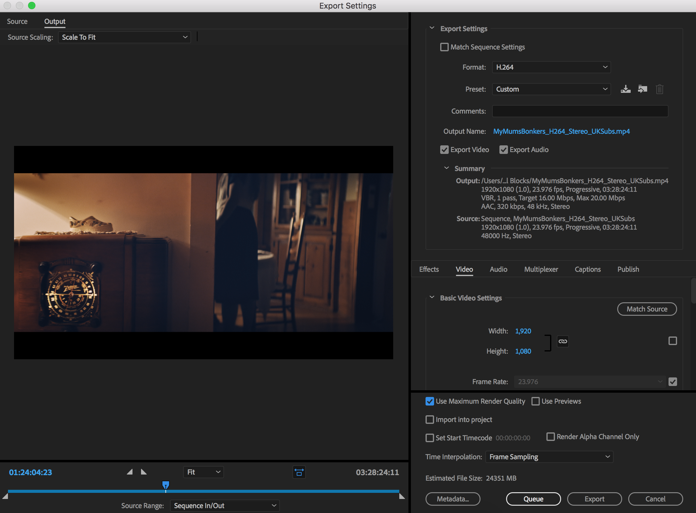This screenshot has width=696, height=513.
Task: Click the Save Preset icon
Action: click(x=625, y=89)
